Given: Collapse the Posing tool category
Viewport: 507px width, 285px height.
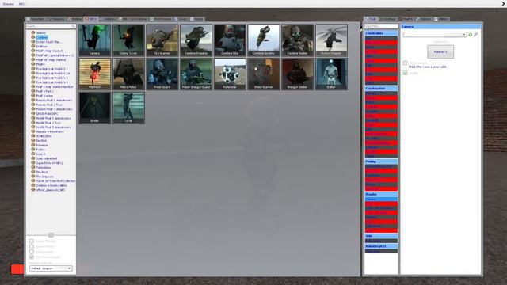Looking at the screenshot, I should 381,161.
